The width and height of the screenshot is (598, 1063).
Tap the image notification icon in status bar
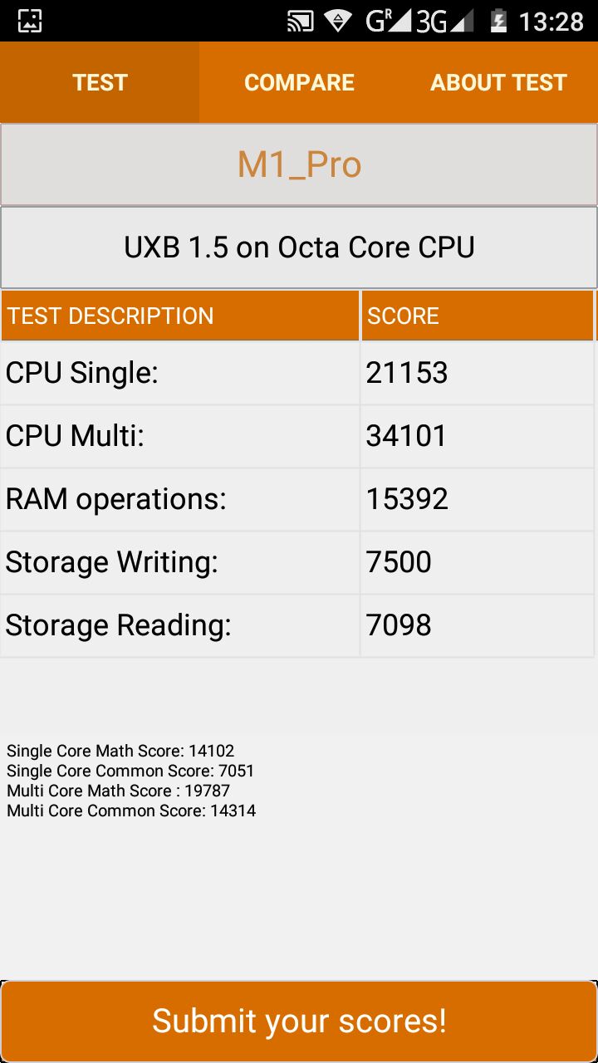(30, 21)
